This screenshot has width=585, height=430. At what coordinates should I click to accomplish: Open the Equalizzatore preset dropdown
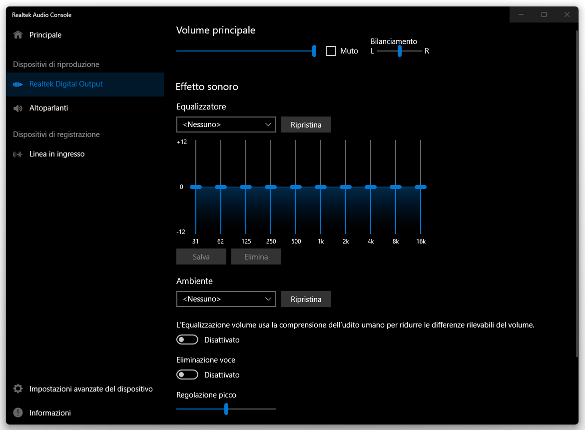[x=226, y=124]
